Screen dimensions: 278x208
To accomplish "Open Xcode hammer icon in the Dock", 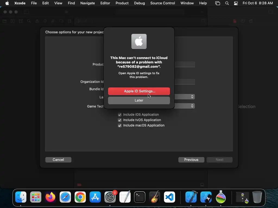I will click(191, 197).
